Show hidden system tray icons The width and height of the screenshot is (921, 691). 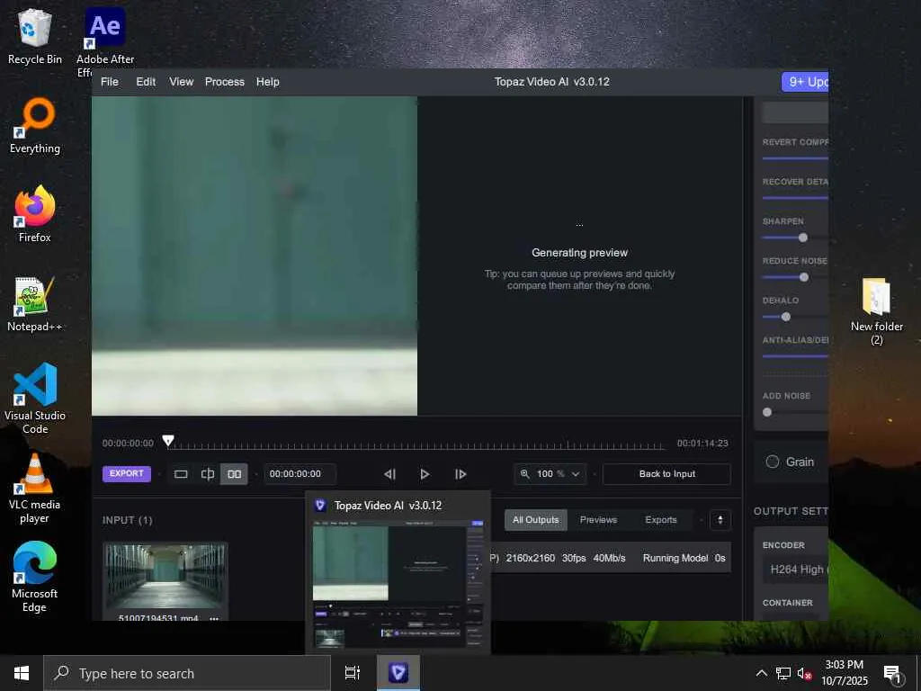(761, 673)
